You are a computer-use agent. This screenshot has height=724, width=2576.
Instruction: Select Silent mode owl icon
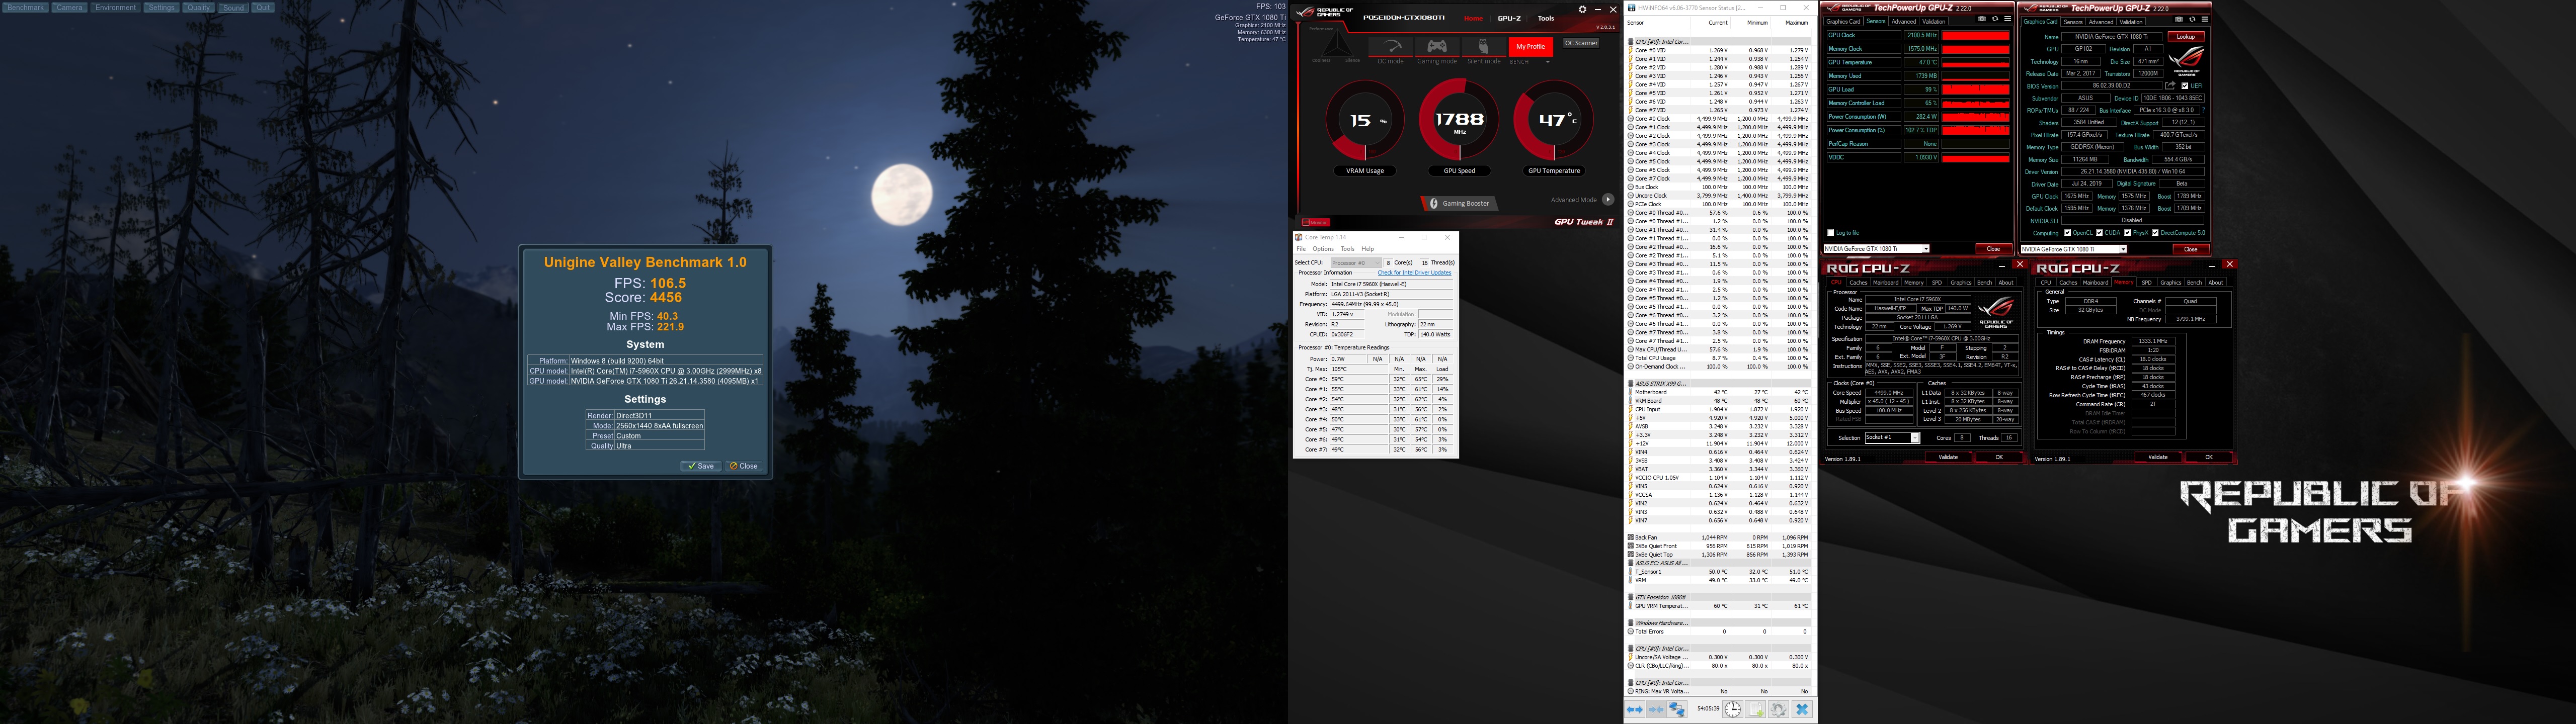coord(1484,47)
